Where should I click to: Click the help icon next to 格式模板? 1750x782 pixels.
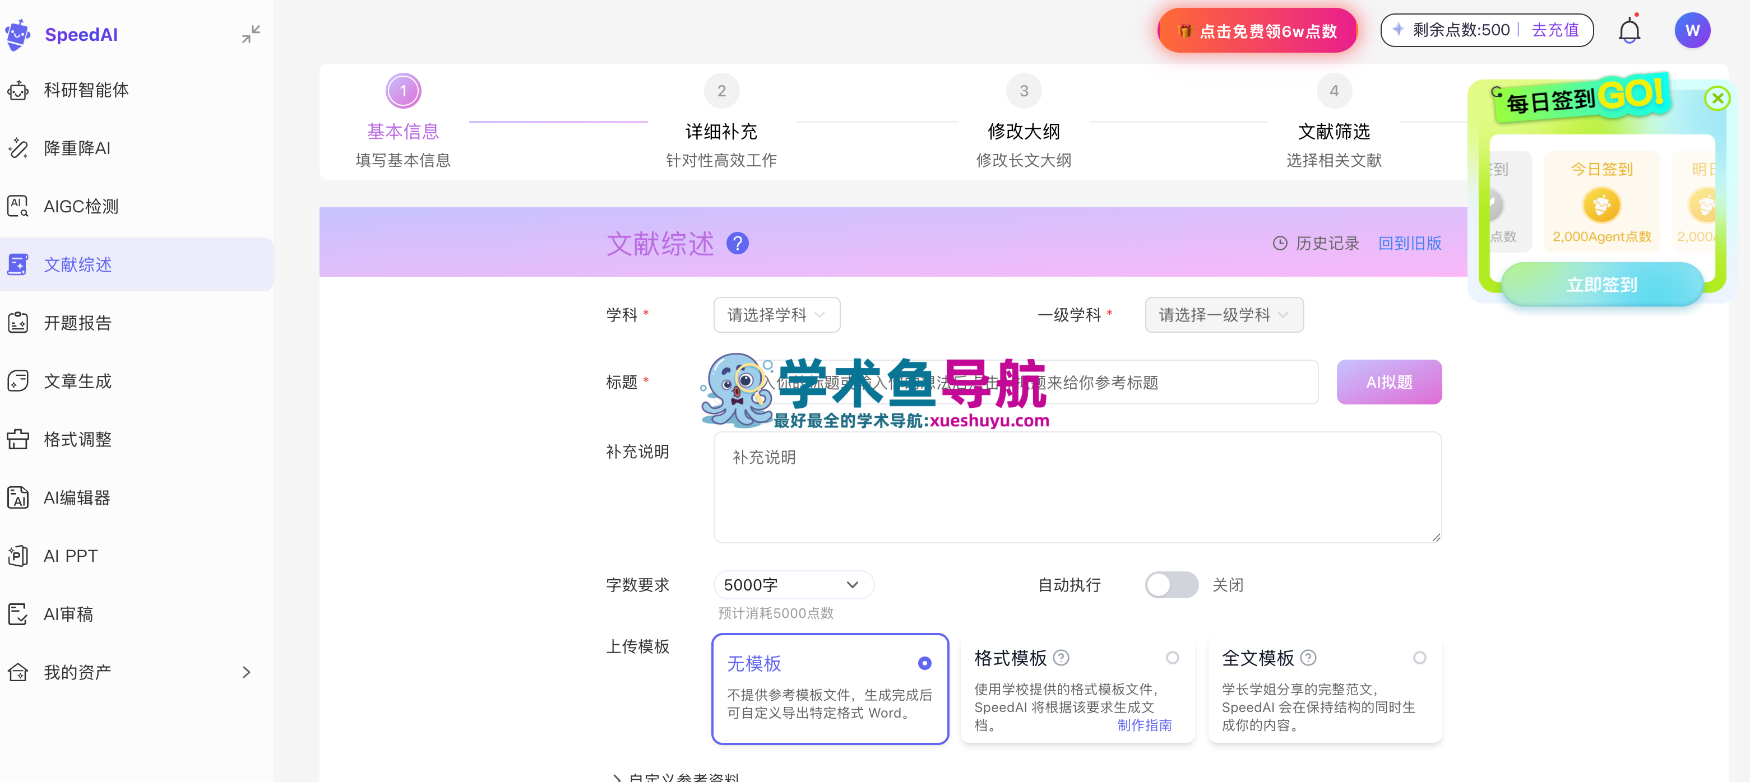[x=1061, y=658]
